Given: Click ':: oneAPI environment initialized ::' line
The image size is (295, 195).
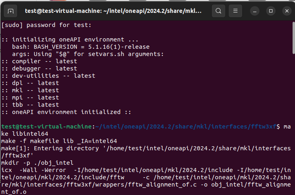Looking at the screenshot, I should (x=66, y=112).
